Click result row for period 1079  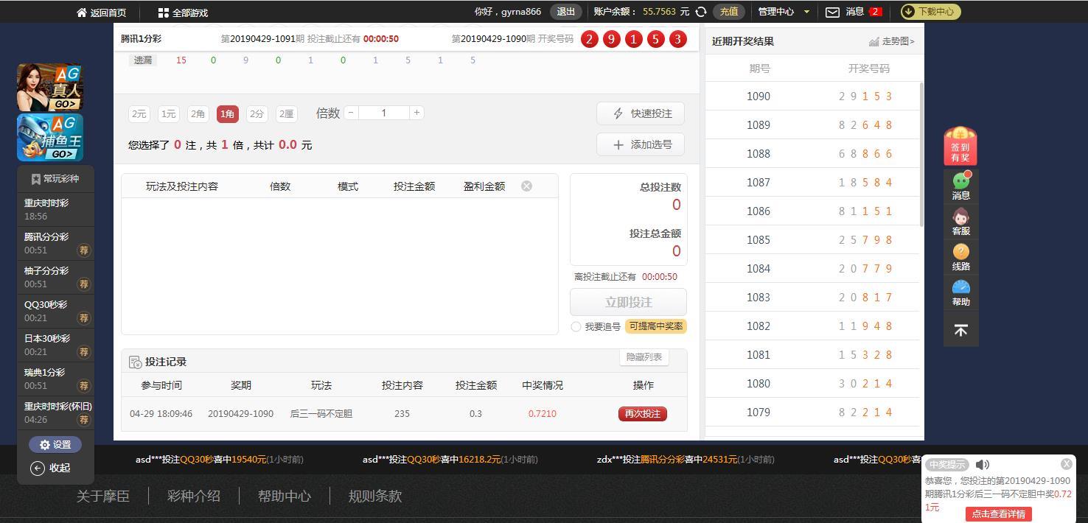coord(812,413)
